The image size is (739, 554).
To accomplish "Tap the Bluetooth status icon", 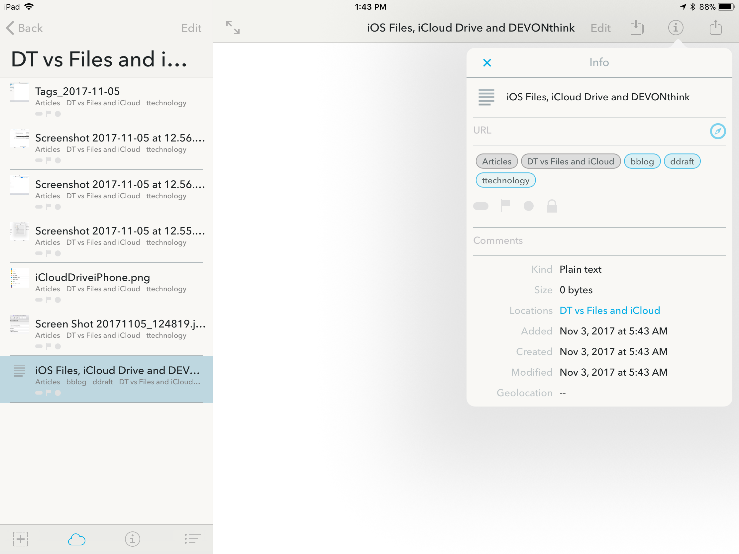I will point(693,7).
